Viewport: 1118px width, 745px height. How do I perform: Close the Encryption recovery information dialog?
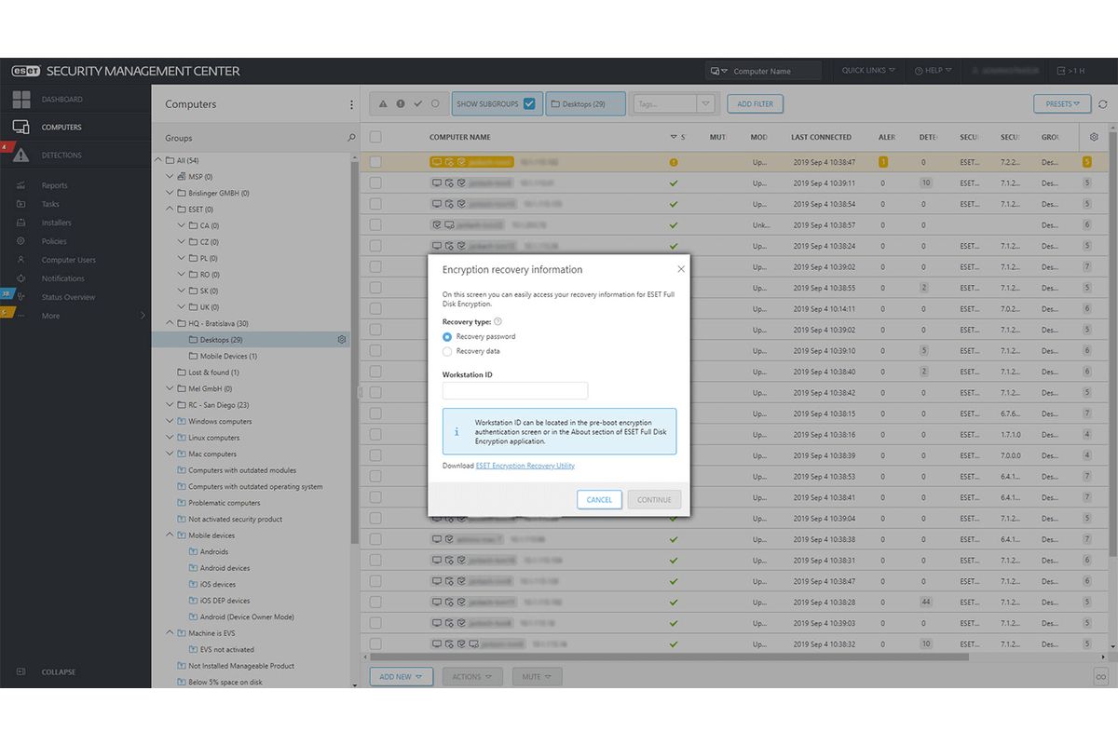(x=681, y=269)
